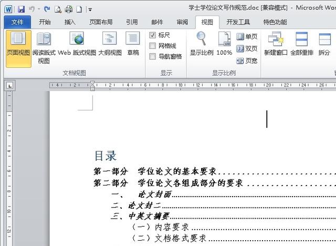Screen dimensions: 336x246
Task: Click TOC entry （一）内容要求
Action: [x=160, y=227]
